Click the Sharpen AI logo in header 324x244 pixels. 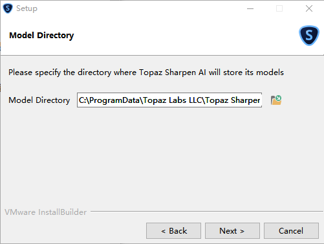pos(309,36)
